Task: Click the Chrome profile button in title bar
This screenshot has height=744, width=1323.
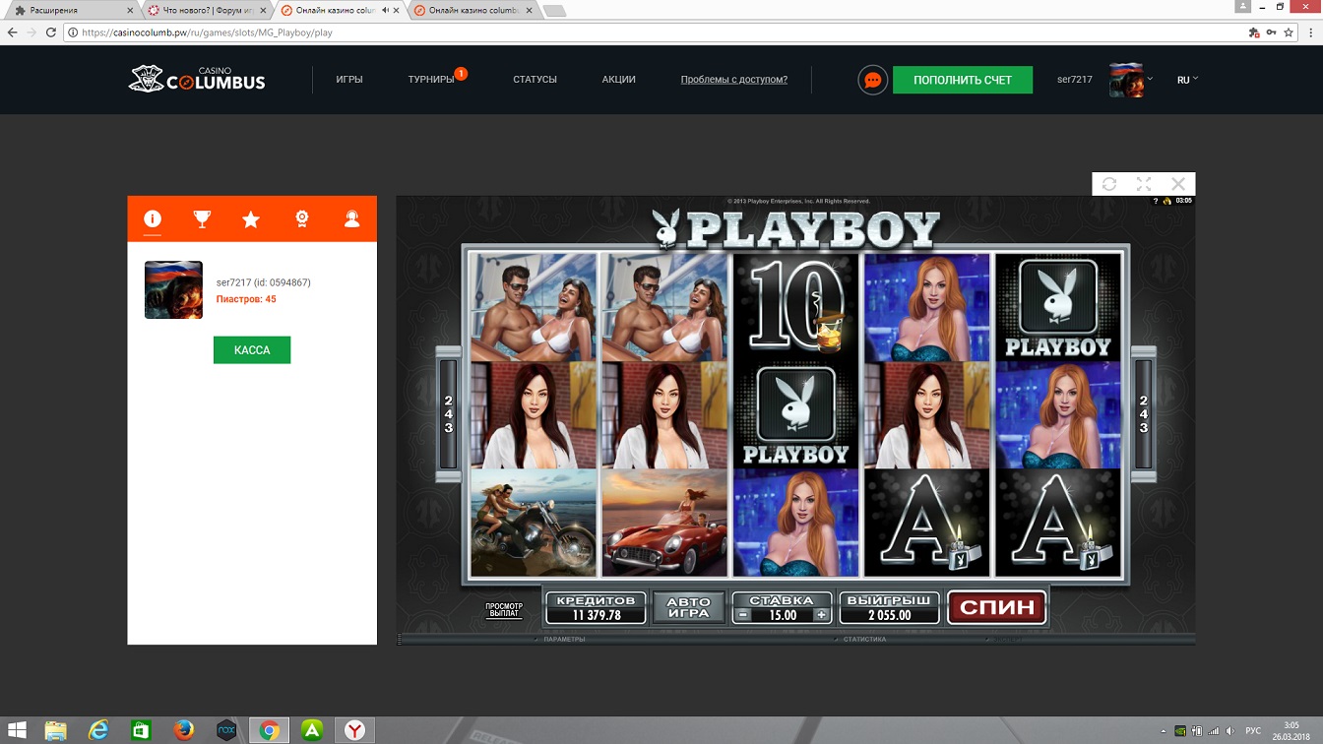Action: pyautogui.click(x=1244, y=7)
